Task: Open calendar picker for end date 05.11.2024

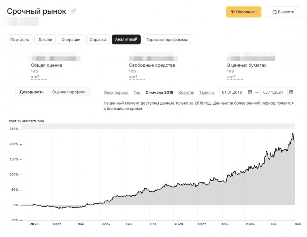Action: pyautogui.click(x=291, y=92)
